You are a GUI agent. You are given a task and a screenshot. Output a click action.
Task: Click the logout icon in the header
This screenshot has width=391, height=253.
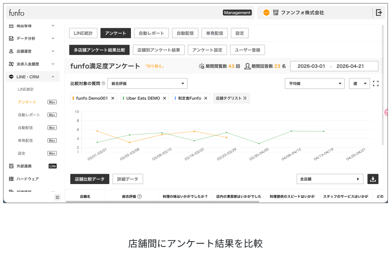tap(378, 13)
